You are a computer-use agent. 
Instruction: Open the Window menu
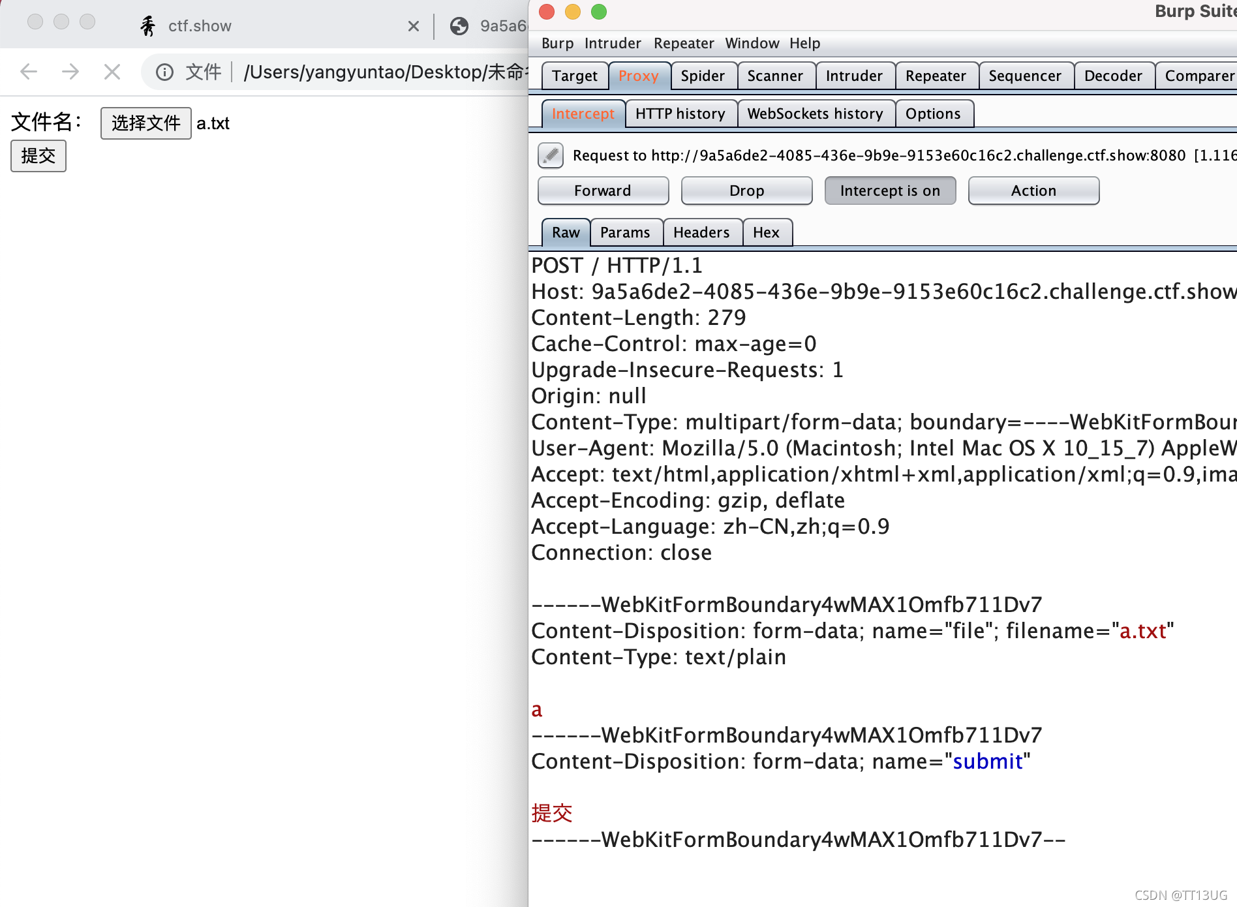coord(752,43)
